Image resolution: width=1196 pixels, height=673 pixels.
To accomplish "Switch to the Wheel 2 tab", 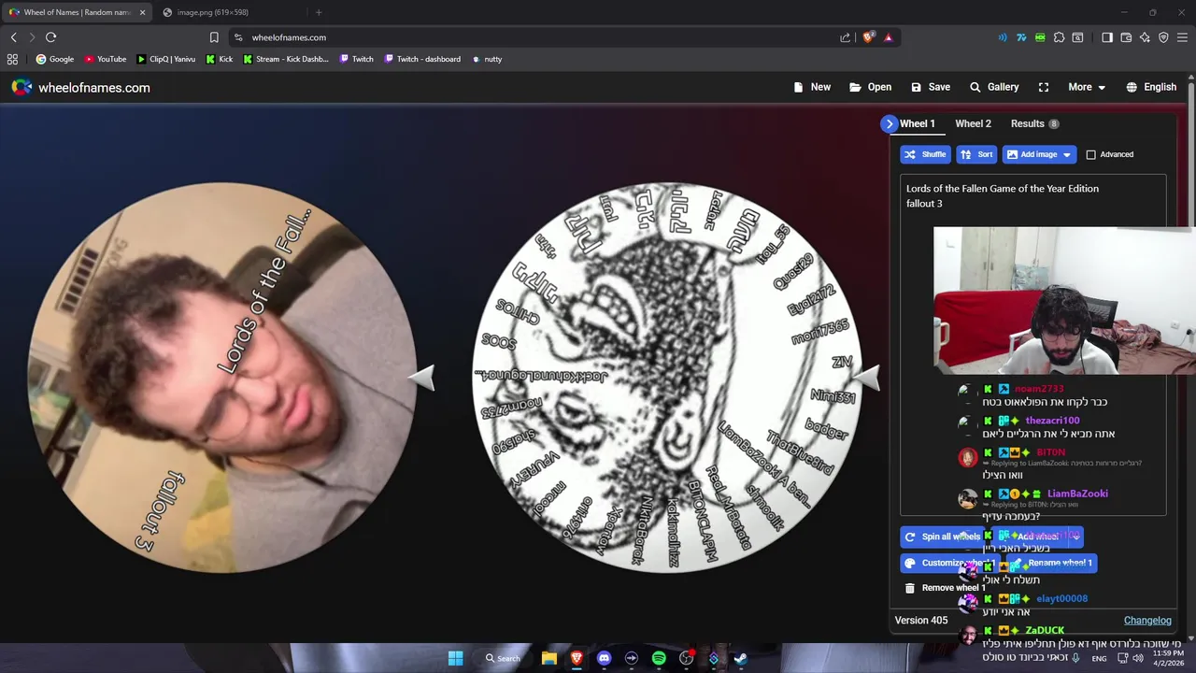I will 973,123.
